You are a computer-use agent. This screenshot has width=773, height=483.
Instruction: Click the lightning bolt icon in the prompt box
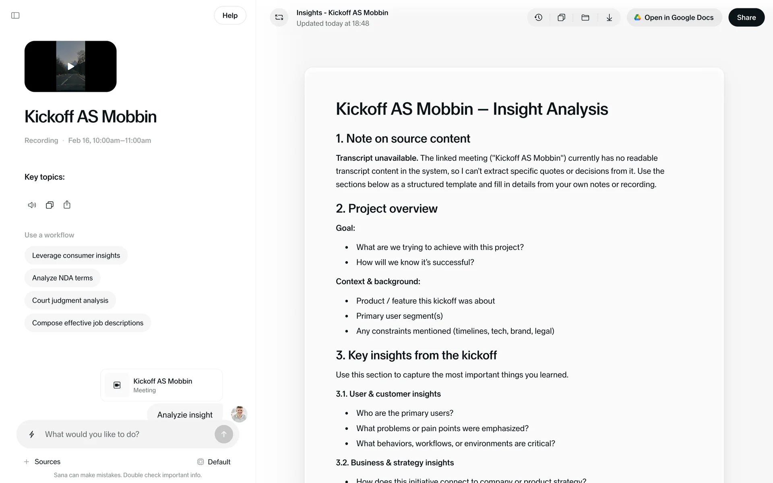click(x=32, y=434)
